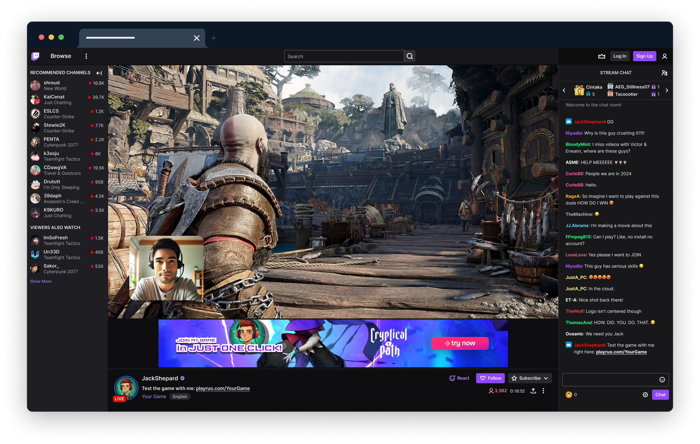Click the search magnifier button

[x=410, y=56]
